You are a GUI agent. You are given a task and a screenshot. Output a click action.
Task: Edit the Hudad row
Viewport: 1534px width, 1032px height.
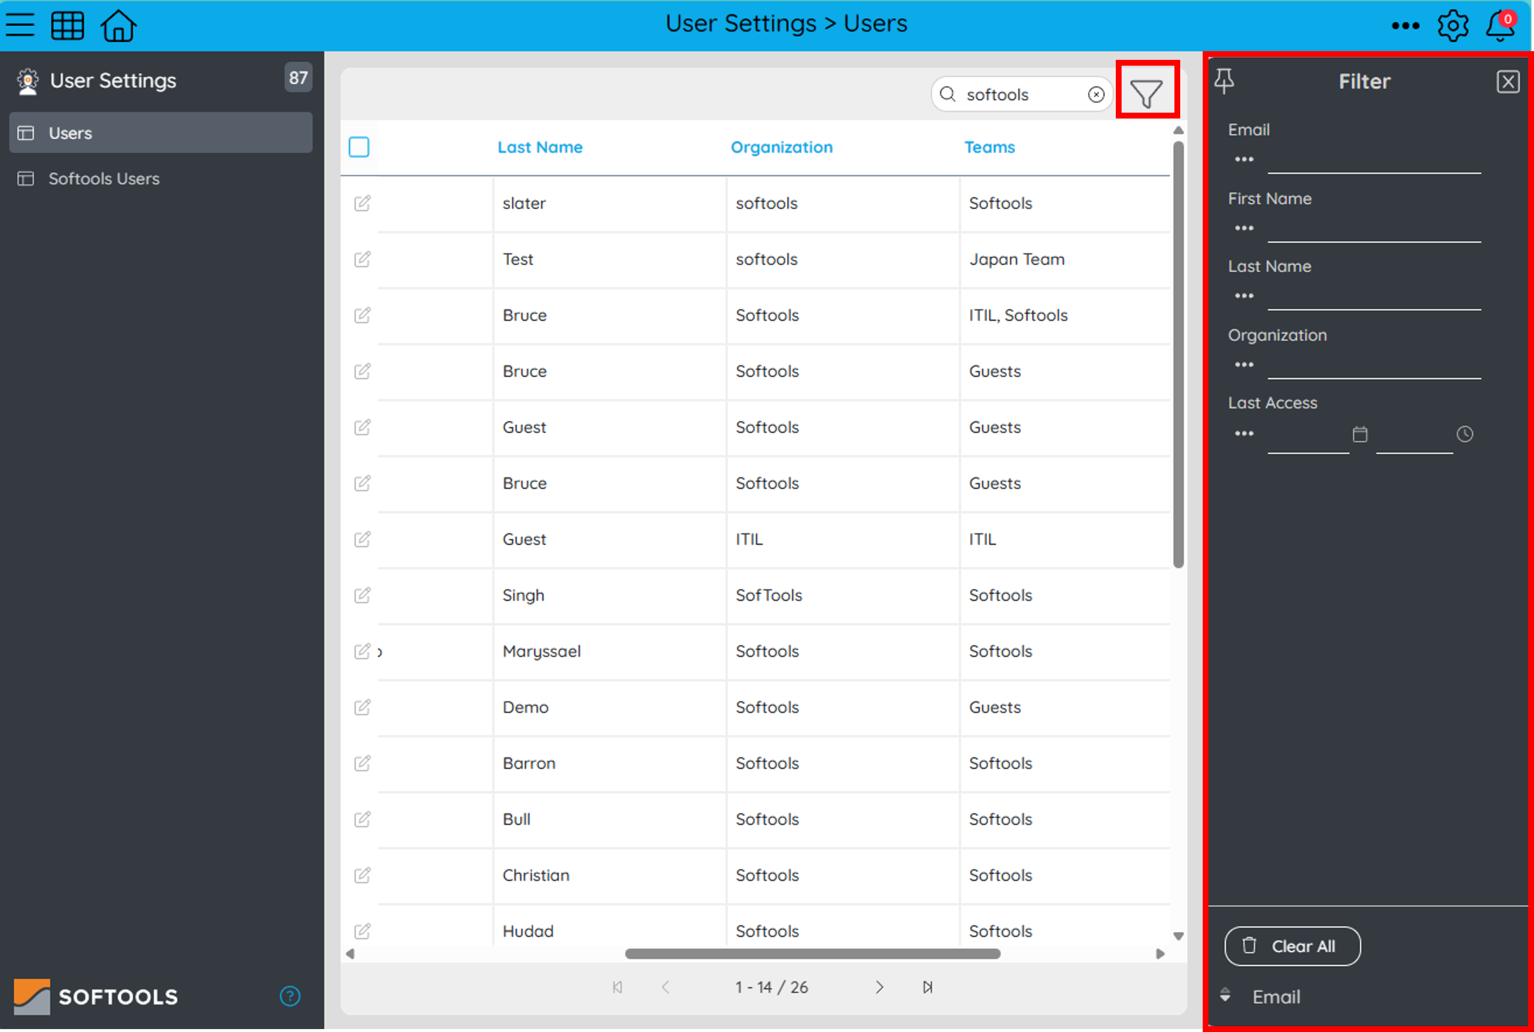(363, 931)
